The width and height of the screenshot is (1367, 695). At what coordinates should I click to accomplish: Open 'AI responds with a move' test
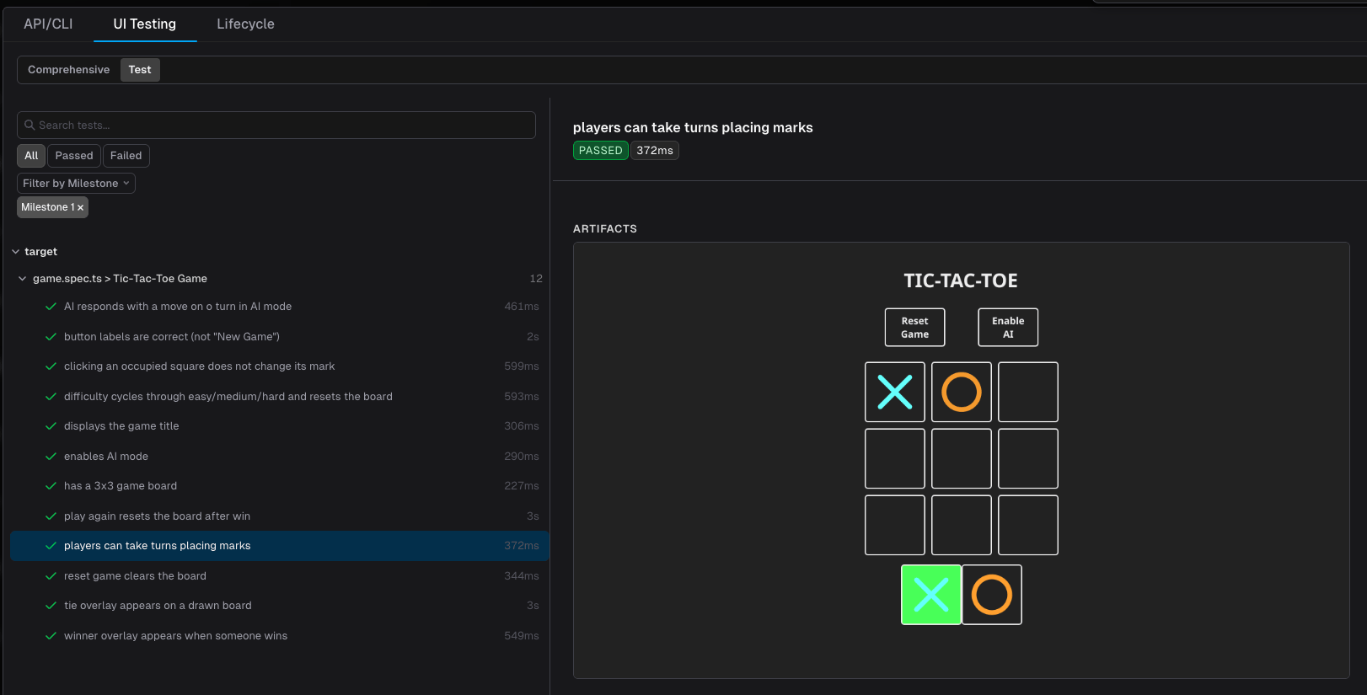pyautogui.click(x=278, y=307)
